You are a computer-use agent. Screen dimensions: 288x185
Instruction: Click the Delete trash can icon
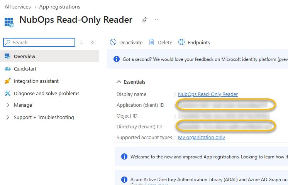[x=152, y=42]
